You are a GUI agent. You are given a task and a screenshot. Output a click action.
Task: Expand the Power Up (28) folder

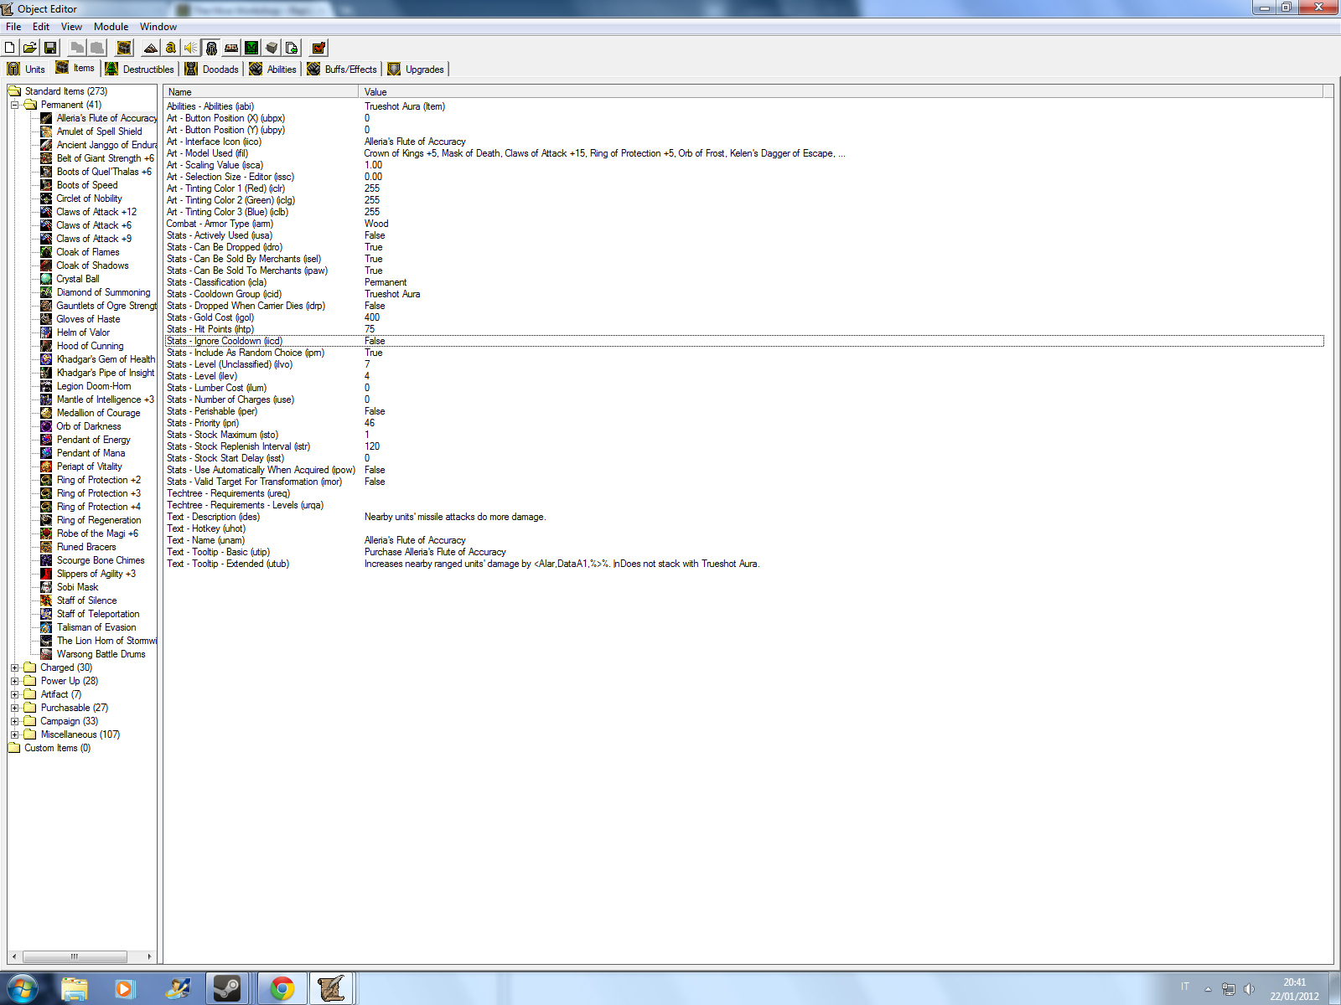point(14,681)
